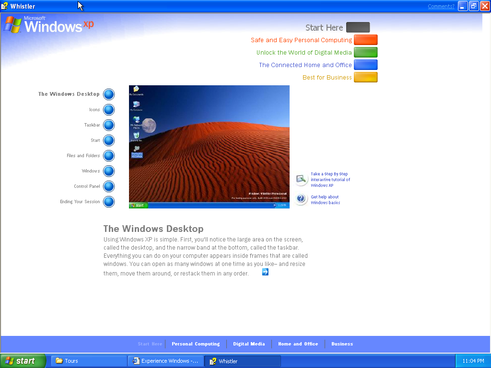This screenshot has height=368, width=491.
Task: Switch to Business bottom tab
Action: [342, 344]
